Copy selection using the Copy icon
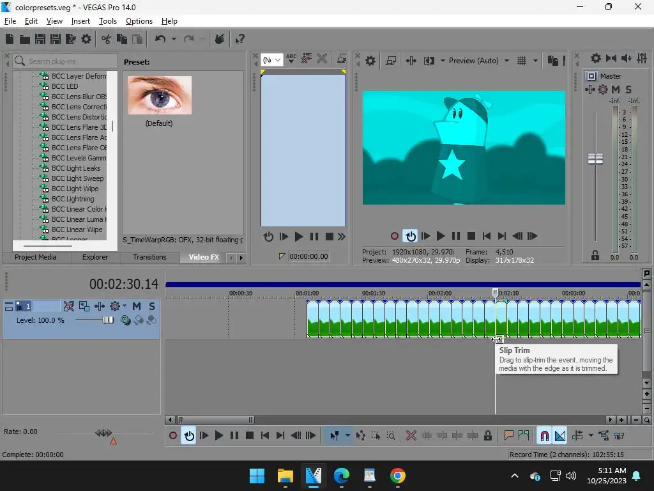 [122, 39]
